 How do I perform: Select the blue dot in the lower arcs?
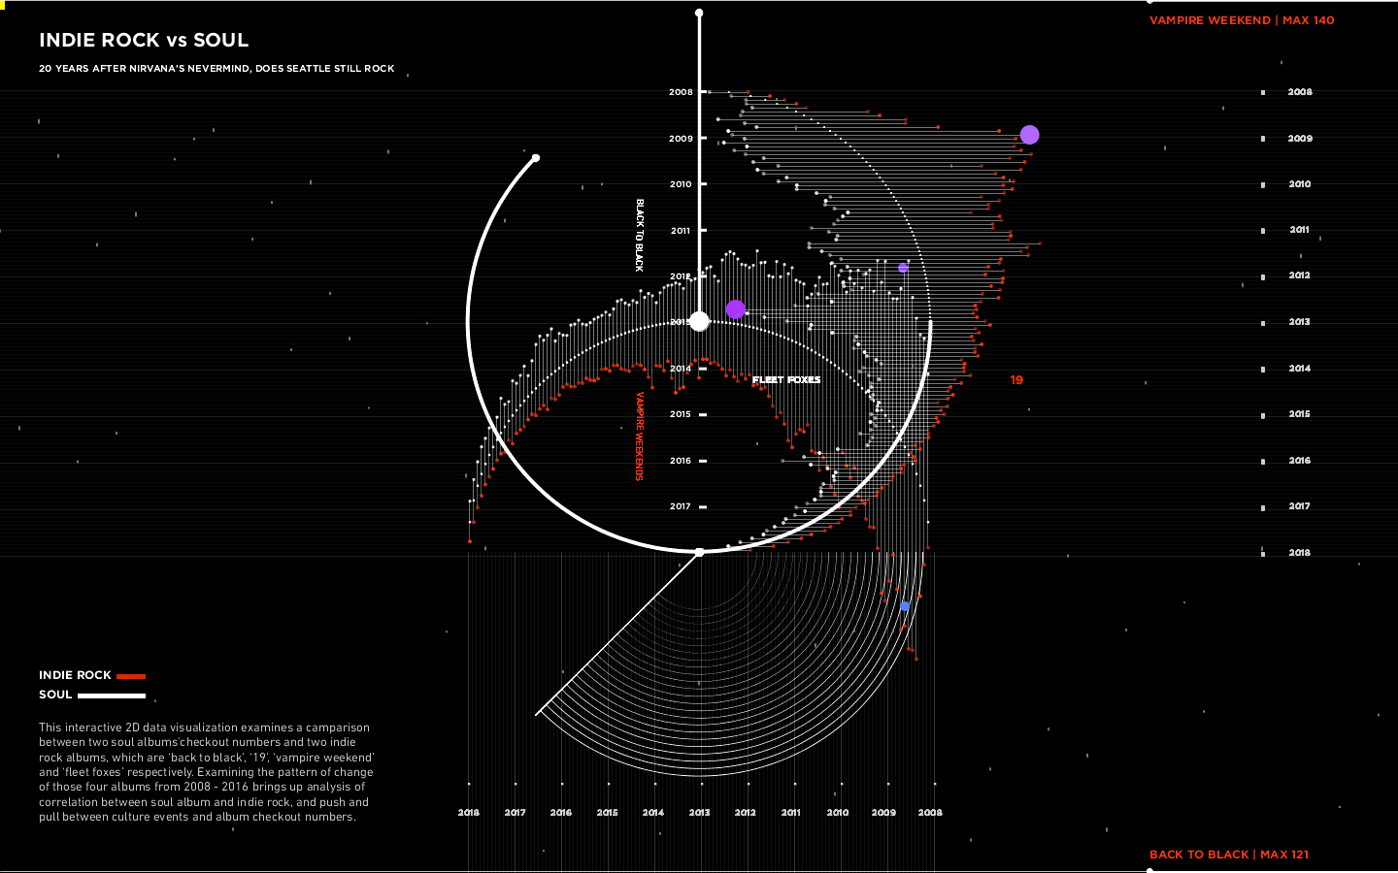905,606
